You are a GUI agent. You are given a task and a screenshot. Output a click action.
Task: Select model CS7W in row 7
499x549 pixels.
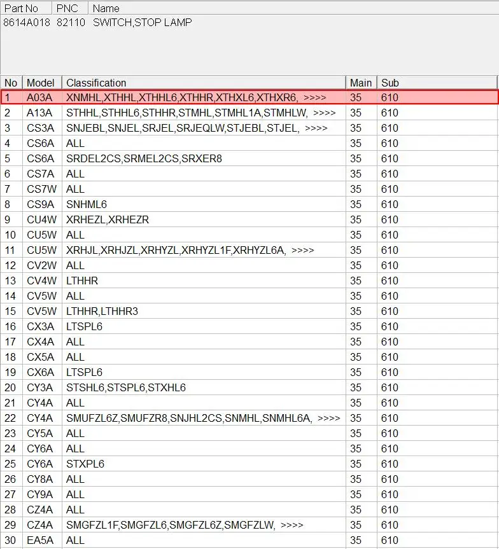[x=41, y=189]
